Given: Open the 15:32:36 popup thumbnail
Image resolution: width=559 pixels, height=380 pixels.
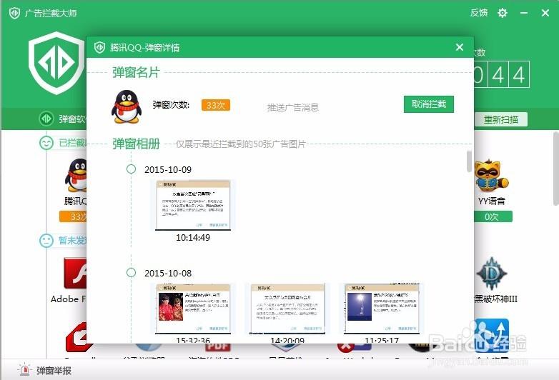Looking at the screenshot, I should point(193,309).
